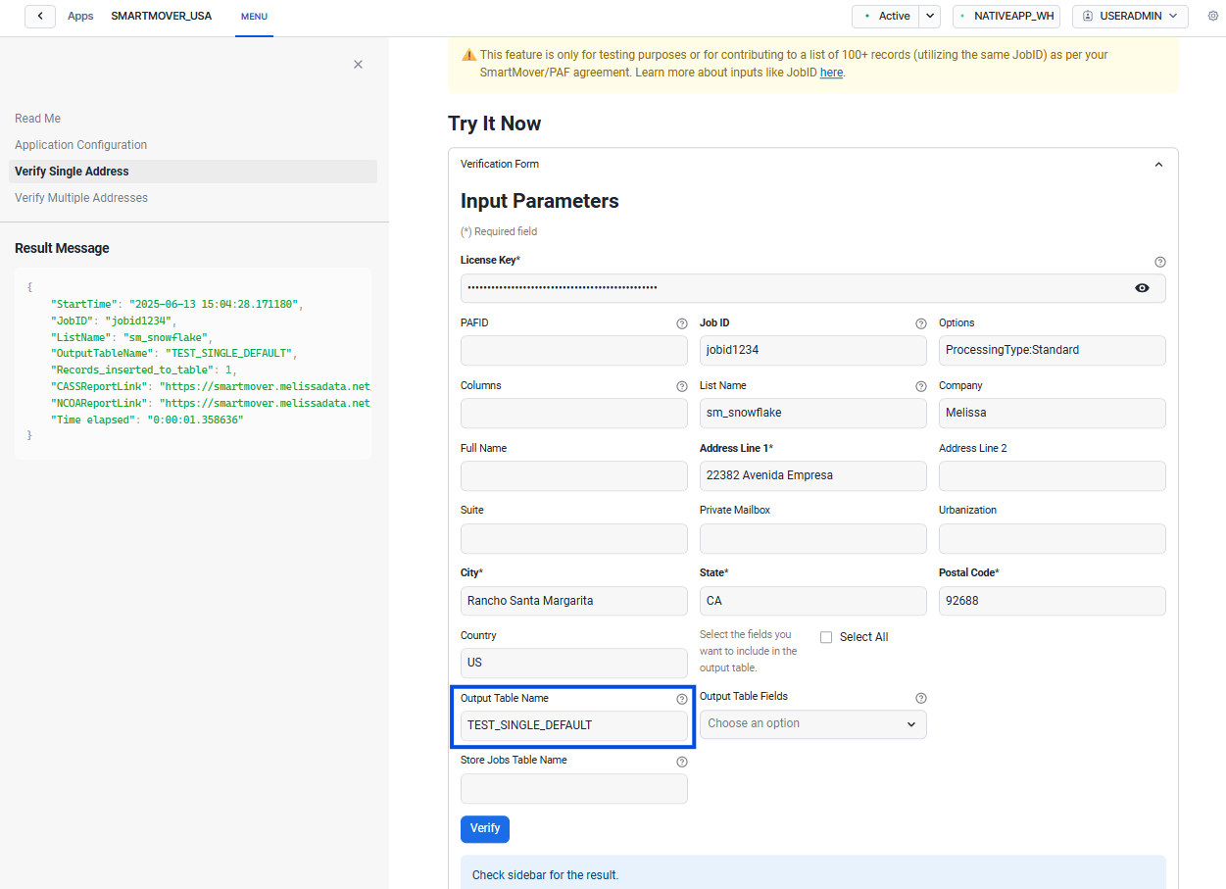Screen dimensions: 1226x889
Task: Open the USERADMIN role dropdown
Action: (x=1130, y=16)
